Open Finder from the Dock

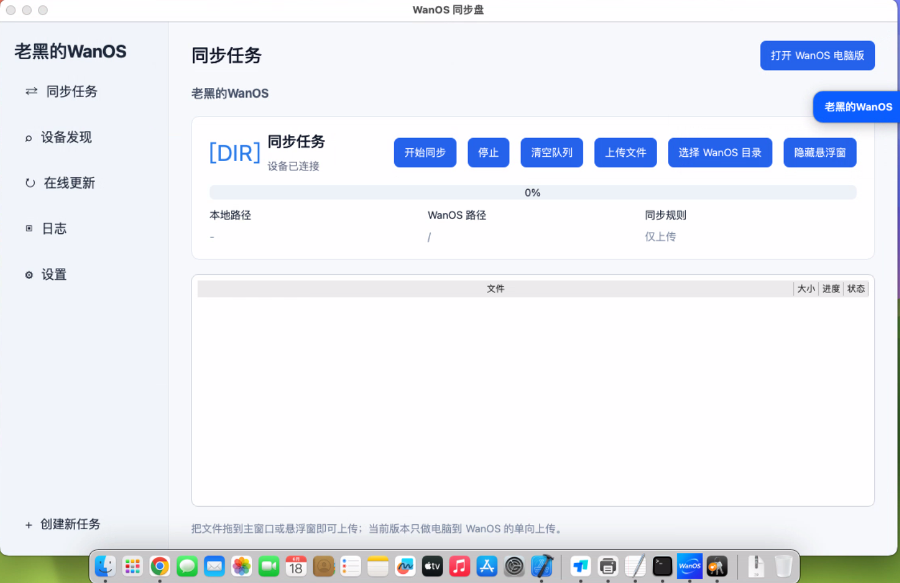pyautogui.click(x=105, y=567)
